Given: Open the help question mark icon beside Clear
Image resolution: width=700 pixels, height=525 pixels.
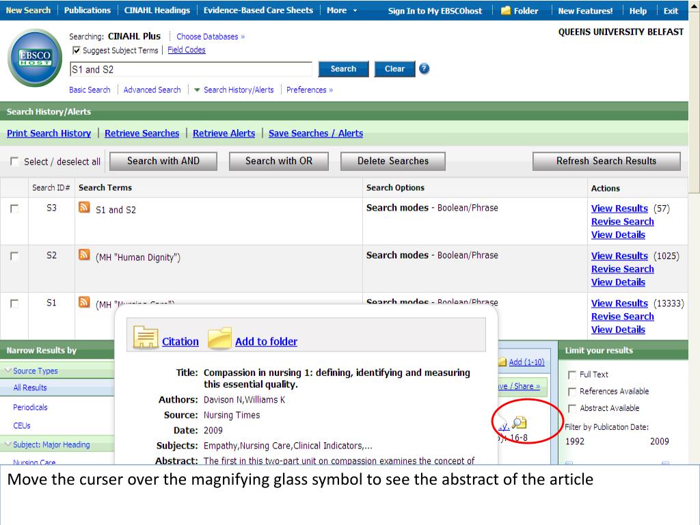Looking at the screenshot, I should (424, 69).
